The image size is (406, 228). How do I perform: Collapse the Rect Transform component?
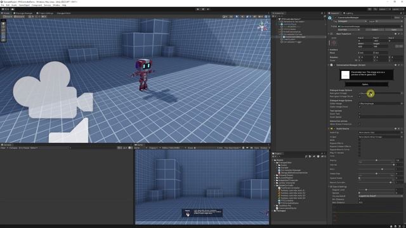point(329,34)
